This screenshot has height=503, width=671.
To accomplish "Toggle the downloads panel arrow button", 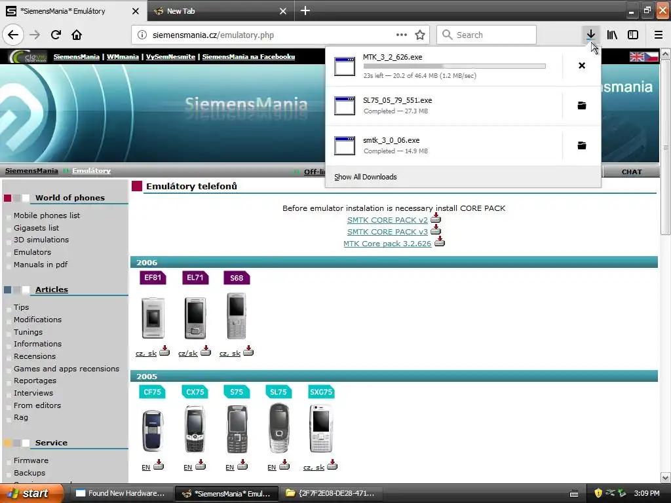I will 590,35.
